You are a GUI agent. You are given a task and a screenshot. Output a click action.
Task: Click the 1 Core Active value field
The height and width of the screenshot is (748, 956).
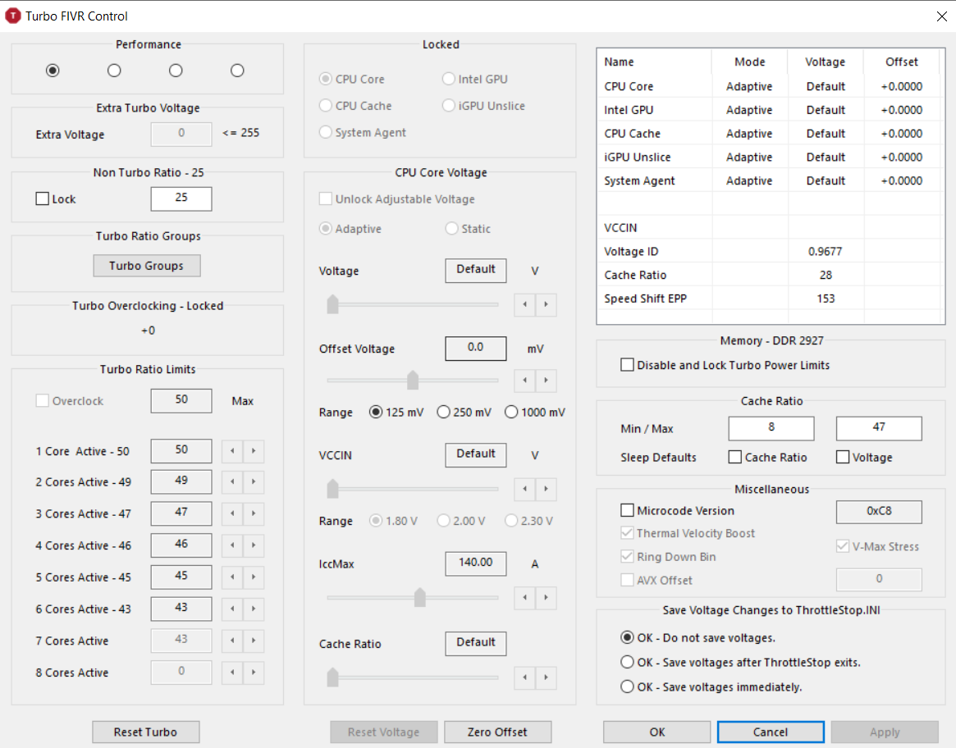click(x=181, y=451)
